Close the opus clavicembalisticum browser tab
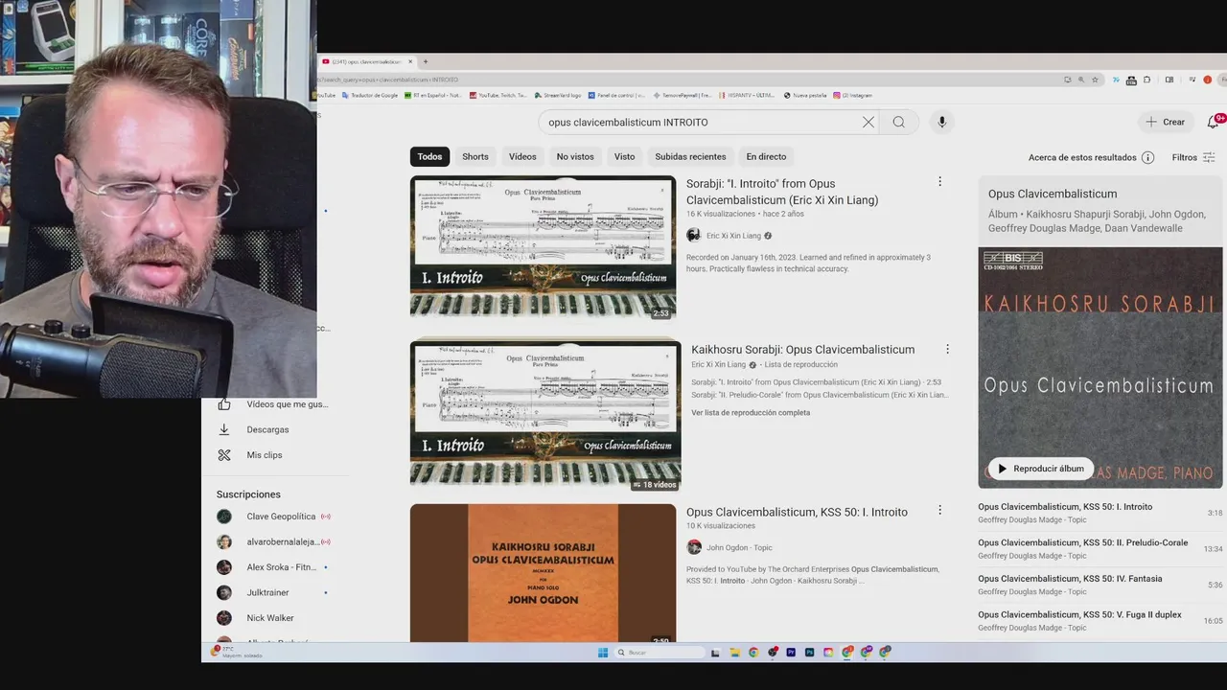The height and width of the screenshot is (690, 1227). pos(410,61)
